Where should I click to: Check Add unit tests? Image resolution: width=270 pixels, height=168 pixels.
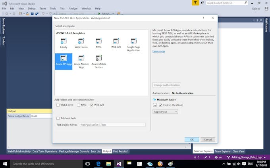[x=58, y=118]
